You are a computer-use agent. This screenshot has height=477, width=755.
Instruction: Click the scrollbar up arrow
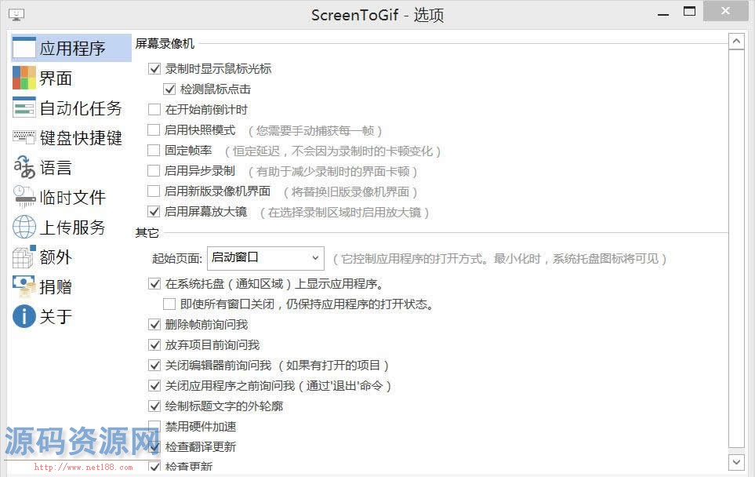tap(736, 42)
